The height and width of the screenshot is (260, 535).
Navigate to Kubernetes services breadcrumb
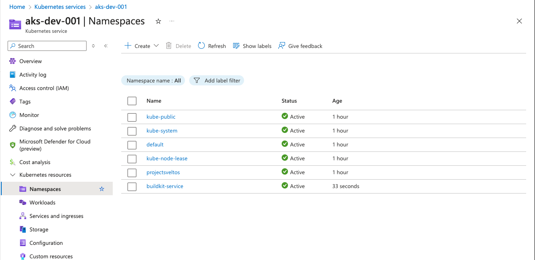(x=60, y=7)
